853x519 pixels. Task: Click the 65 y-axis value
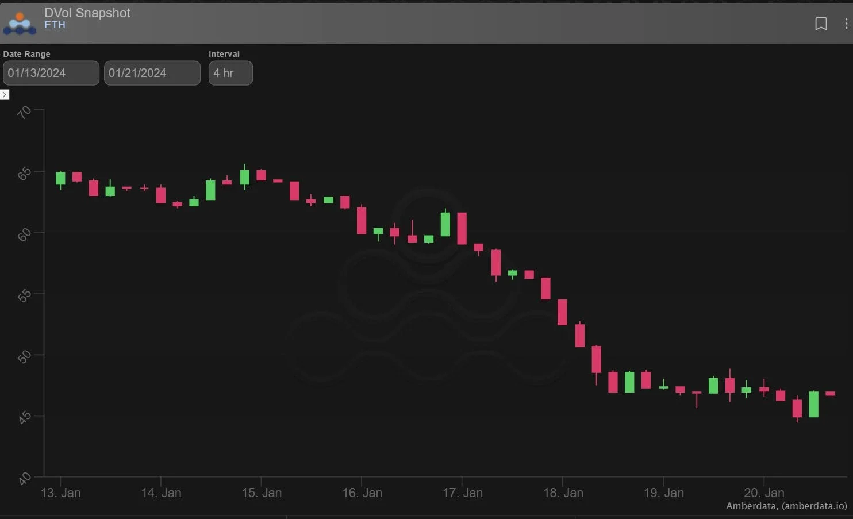(24, 174)
